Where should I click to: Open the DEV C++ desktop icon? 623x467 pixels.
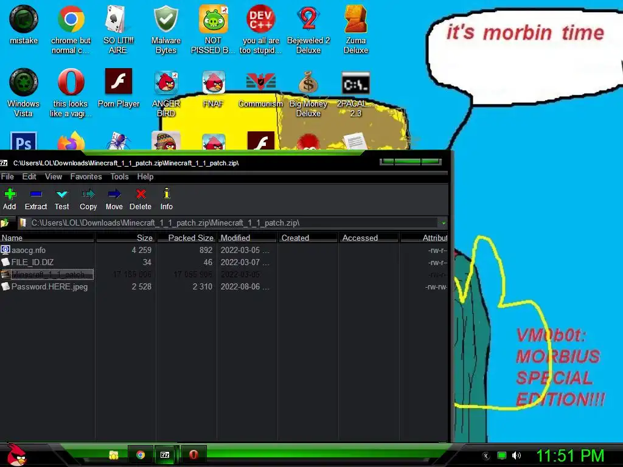260,29
